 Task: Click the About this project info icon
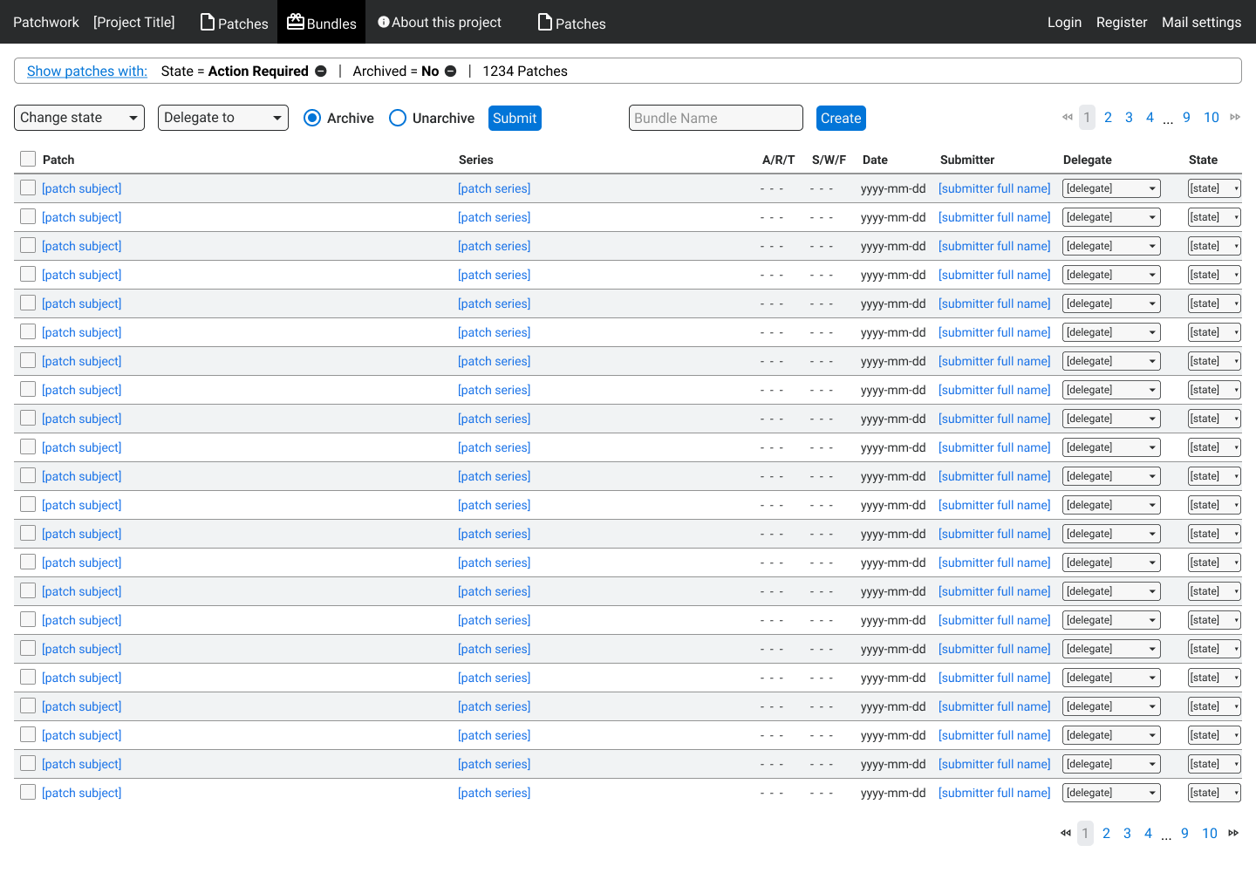click(383, 22)
